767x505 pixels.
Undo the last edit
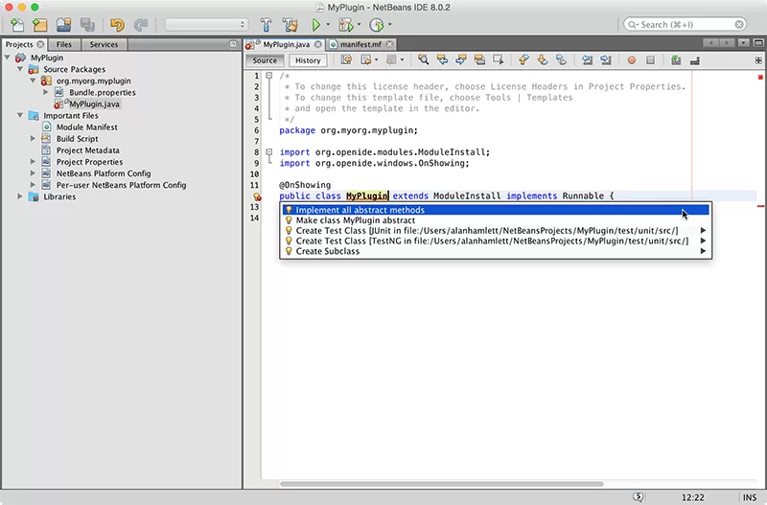117,25
